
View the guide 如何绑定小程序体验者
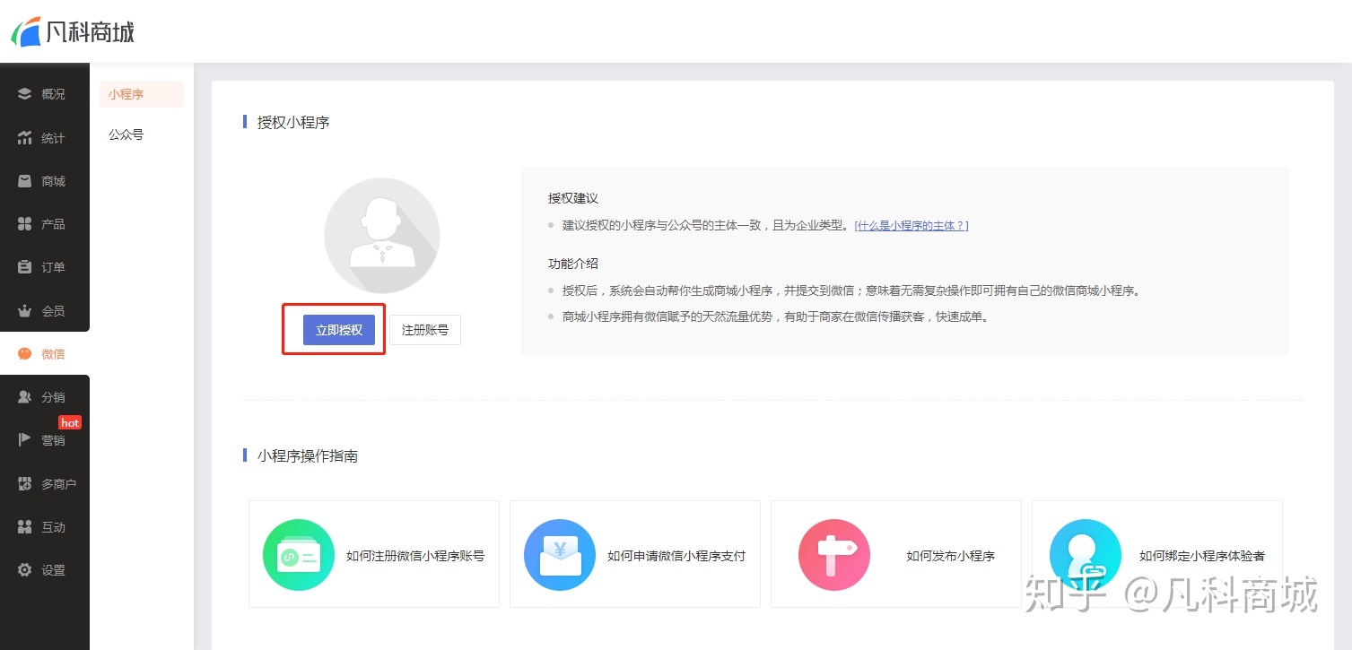click(1156, 554)
